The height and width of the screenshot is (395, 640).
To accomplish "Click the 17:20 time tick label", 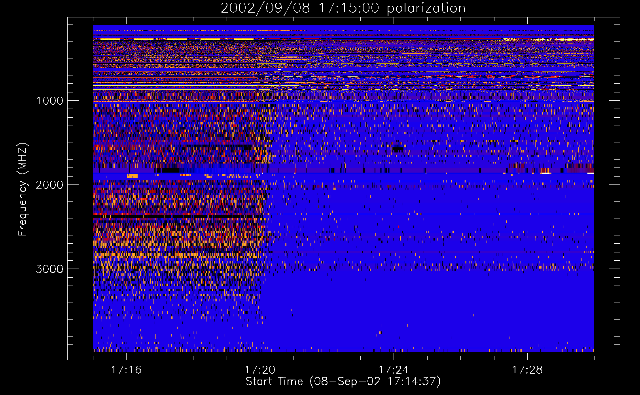I will (x=260, y=370).
